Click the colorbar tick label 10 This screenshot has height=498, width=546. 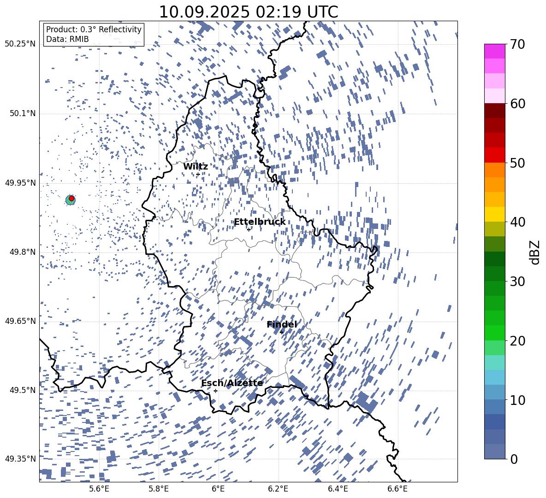point(518,400)
